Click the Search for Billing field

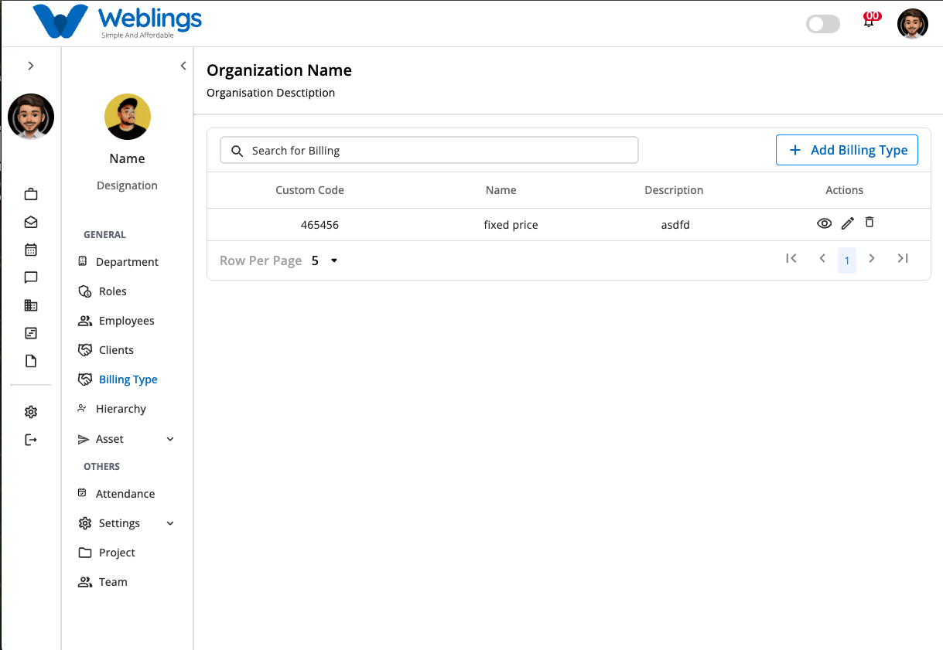pos(429,151)
